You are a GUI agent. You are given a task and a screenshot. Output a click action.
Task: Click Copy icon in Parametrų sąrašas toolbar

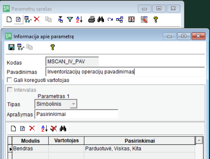coord(49,19)
